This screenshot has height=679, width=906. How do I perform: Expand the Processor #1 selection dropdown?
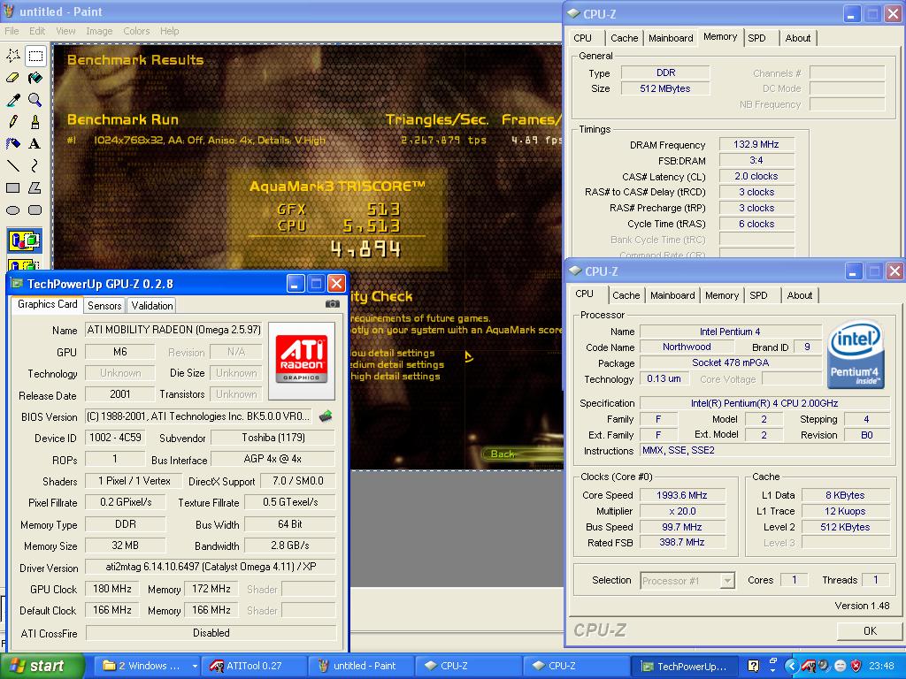pos(728,580)
